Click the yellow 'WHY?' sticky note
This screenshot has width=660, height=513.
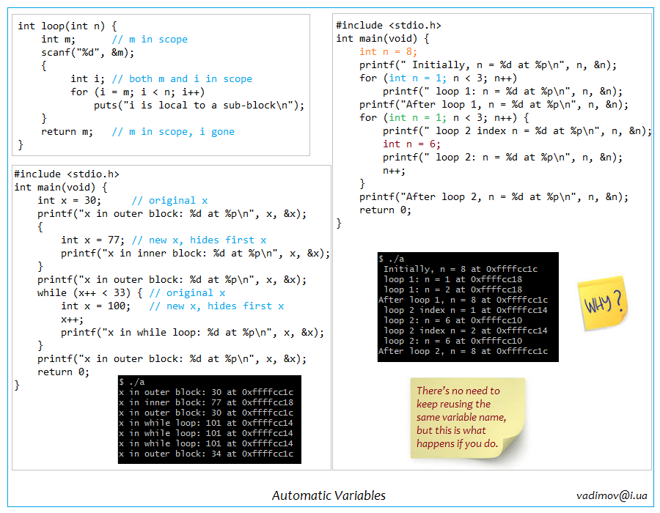602,303
